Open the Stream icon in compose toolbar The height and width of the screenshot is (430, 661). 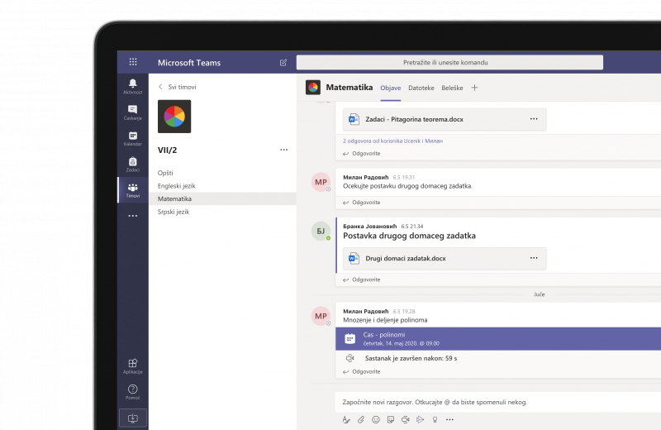point(420,419)
